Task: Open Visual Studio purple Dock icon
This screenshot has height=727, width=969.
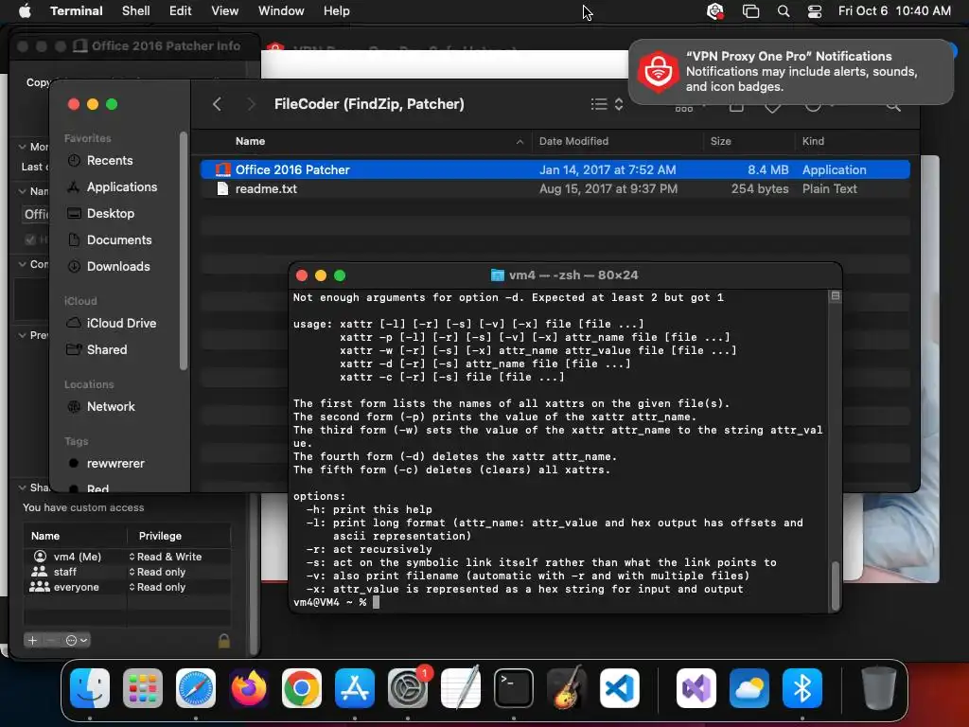Action: click(696, 688)
